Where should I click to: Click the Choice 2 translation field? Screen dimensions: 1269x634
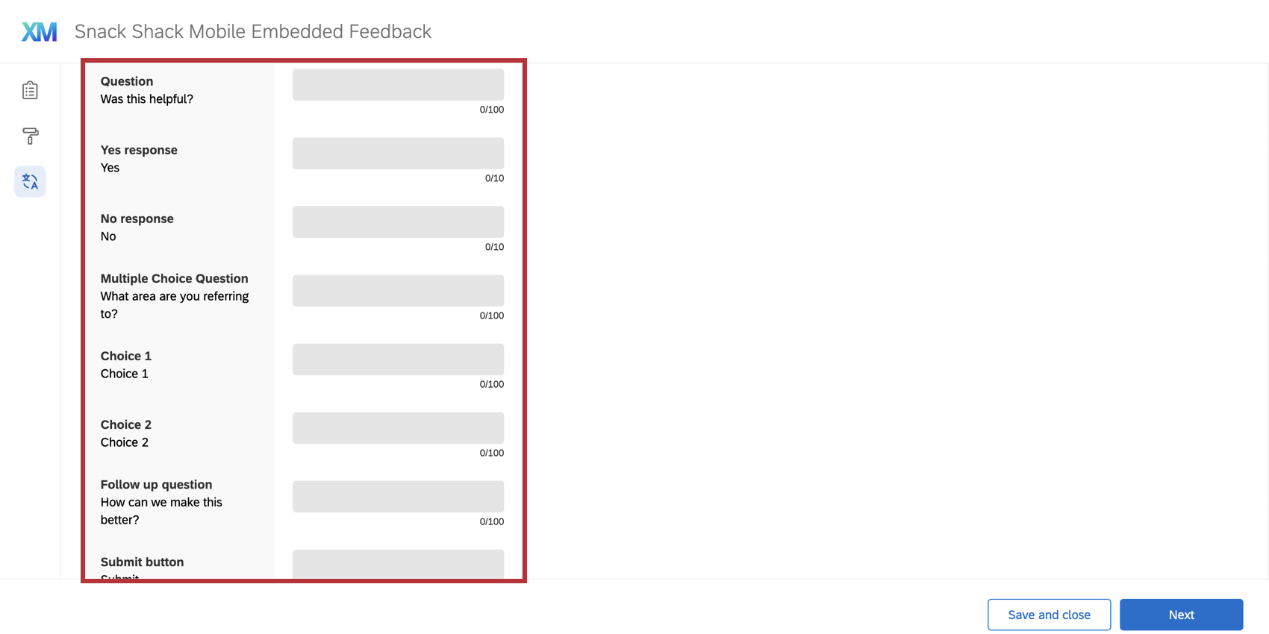398,427
